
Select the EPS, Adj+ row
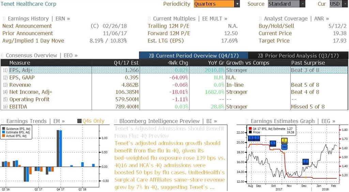pos(174,70)
